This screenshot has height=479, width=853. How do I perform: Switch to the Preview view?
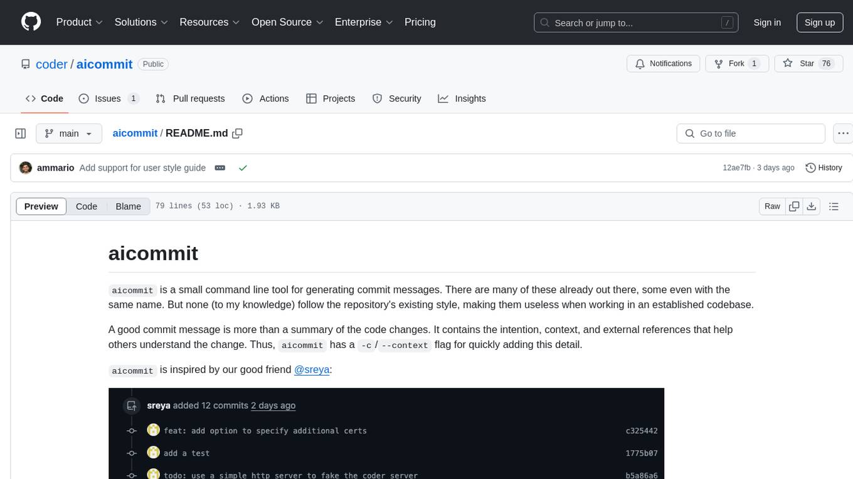click(x=41, y=206)
